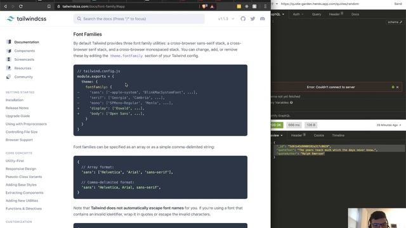The image size is (406, 228).
Task: Switch to the Query tab in Insomnia
Action: point(317,14)
